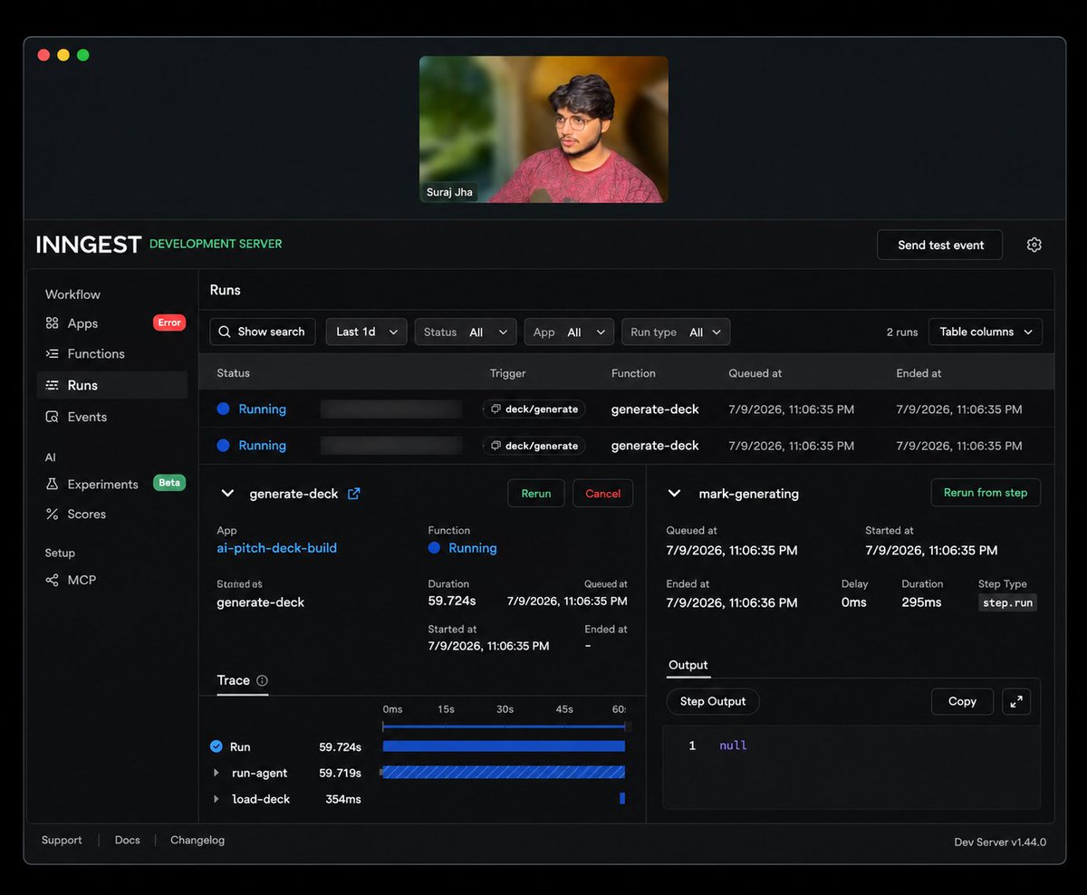Image resolution: width=1087 pixels, height=895 pixels.
Task: Copy the step output
Action: point(962,701)
